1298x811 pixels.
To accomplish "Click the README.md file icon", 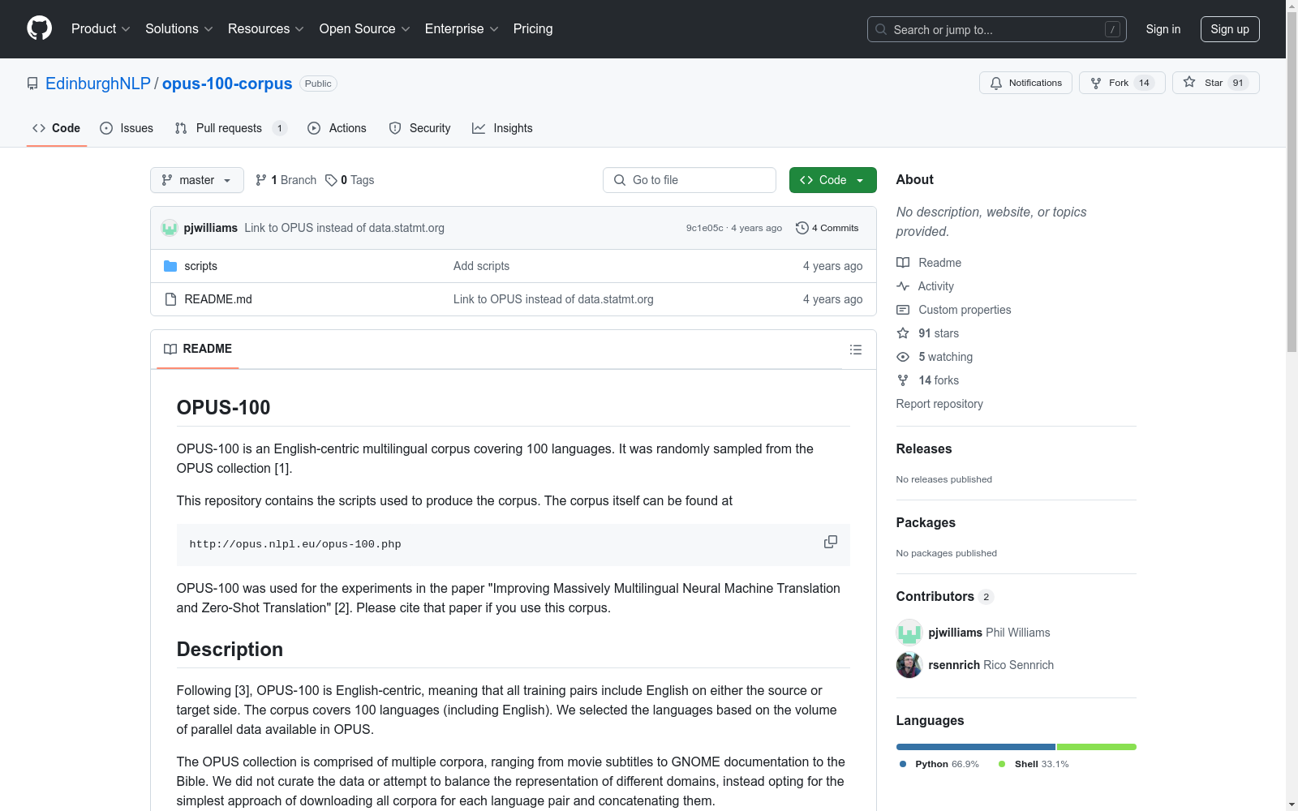I will [170, 299].
